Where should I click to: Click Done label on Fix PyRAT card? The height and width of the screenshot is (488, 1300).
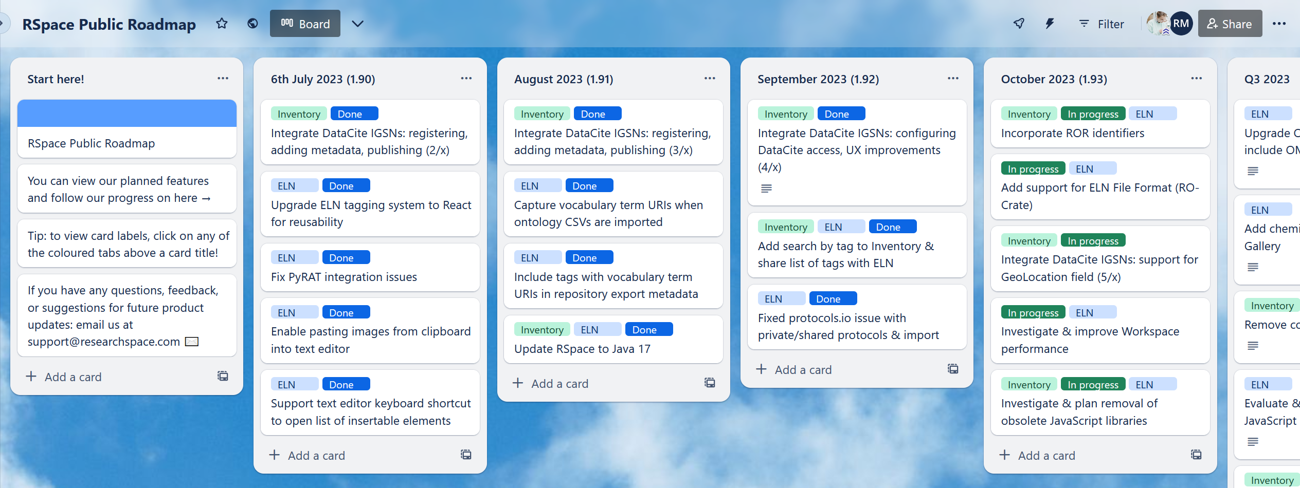[x=346, y=257]
